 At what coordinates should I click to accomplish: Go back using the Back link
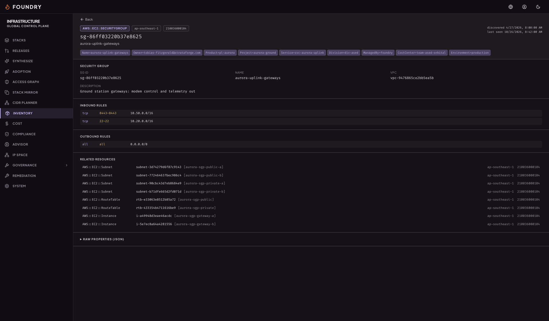tap(87, 19)
